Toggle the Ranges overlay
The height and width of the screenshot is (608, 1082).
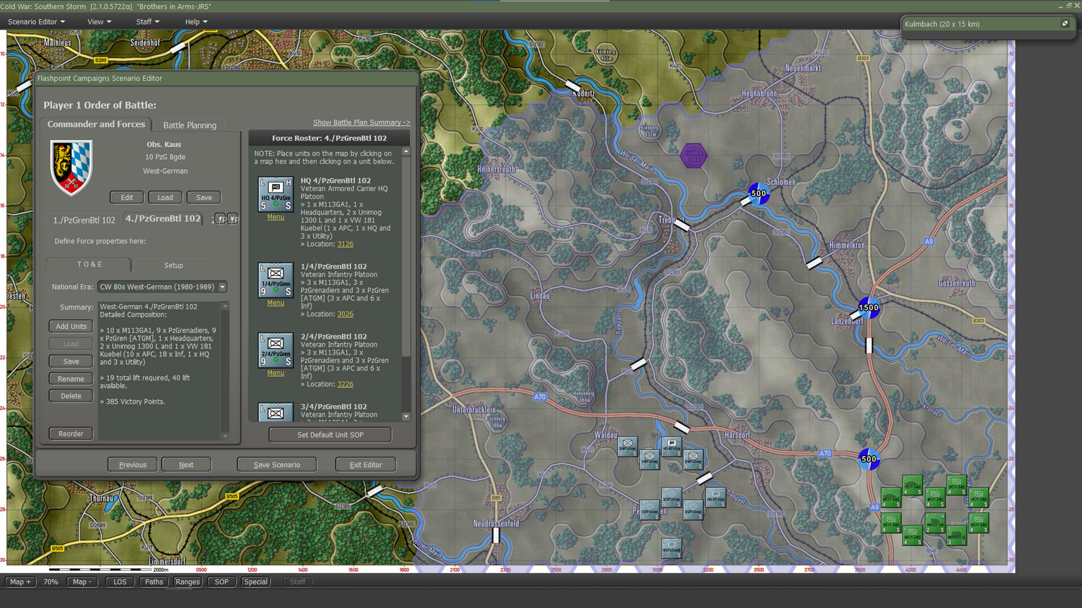coord(188,582)
